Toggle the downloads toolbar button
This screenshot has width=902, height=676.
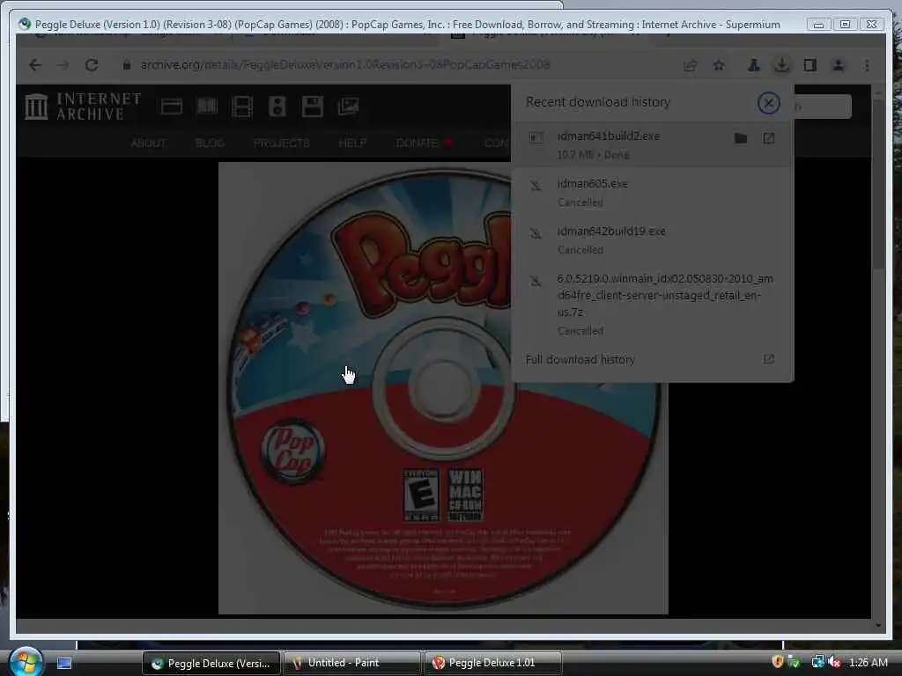(781, 65)
